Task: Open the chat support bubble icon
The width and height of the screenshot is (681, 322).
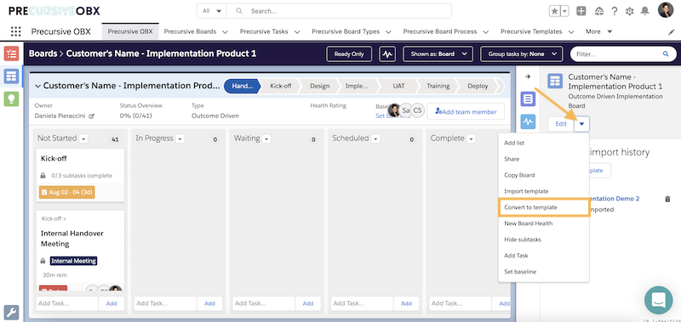Action: point(658,300)
